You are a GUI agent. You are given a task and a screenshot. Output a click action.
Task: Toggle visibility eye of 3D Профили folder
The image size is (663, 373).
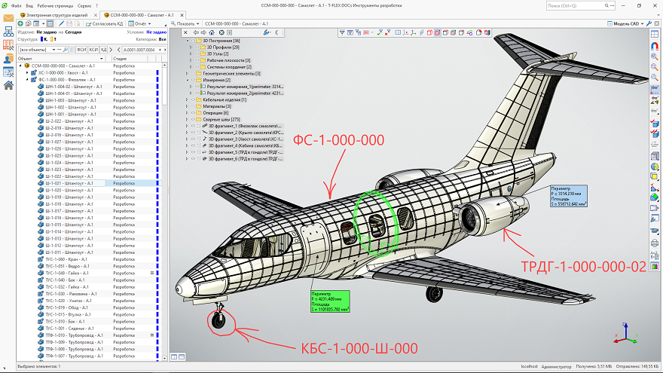tap(197, 47)
